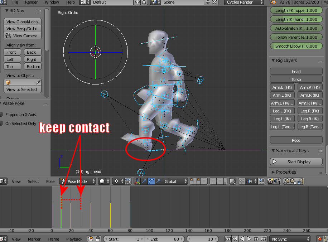
Task: Click the OpenGL render camera icon
Action: [270, 181]
